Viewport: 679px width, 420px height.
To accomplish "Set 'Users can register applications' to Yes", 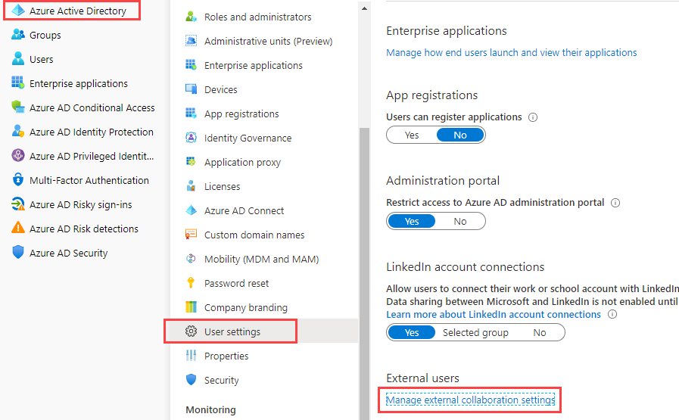I will point(412,135).
